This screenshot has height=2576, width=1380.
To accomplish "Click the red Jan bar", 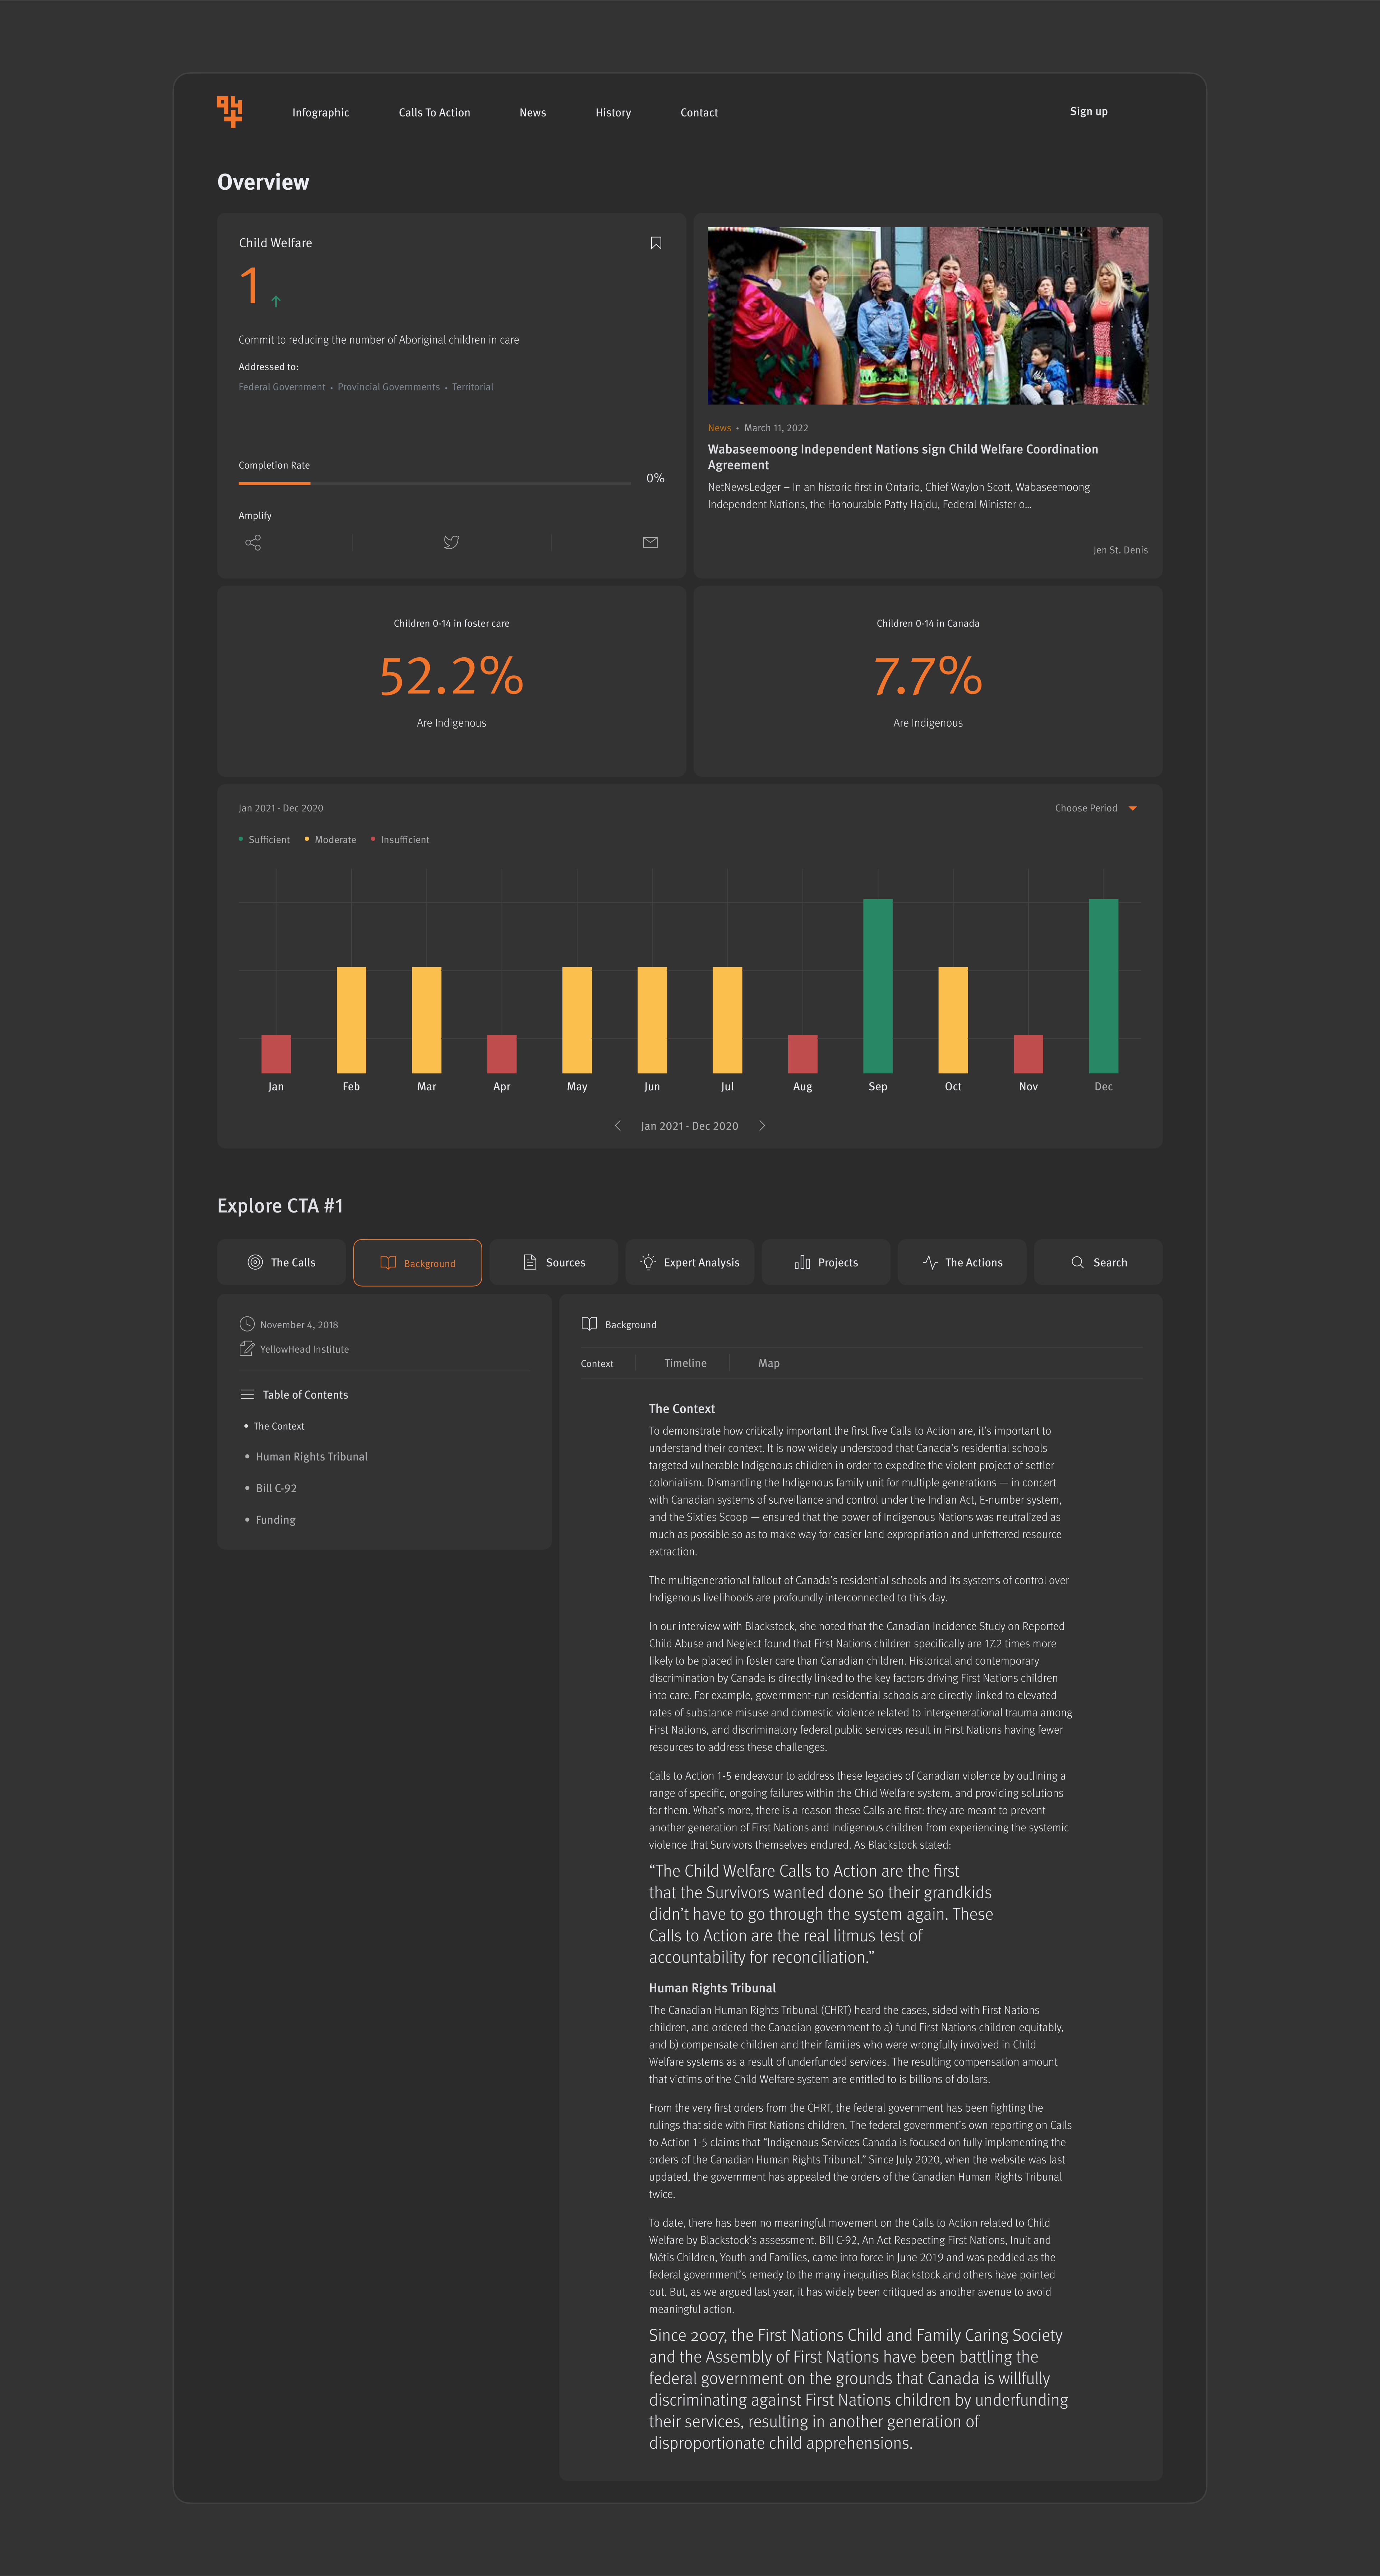I will [276, 1054].
